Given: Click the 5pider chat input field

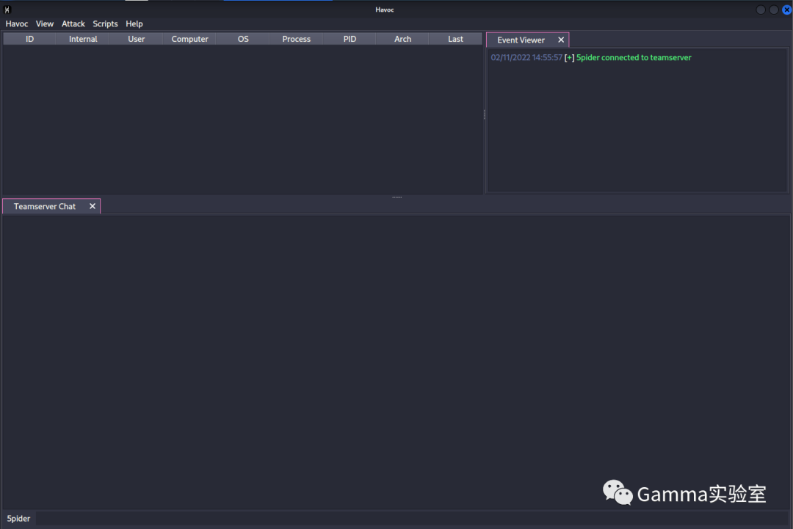Looking at the screenshot, I should (410, 519).
